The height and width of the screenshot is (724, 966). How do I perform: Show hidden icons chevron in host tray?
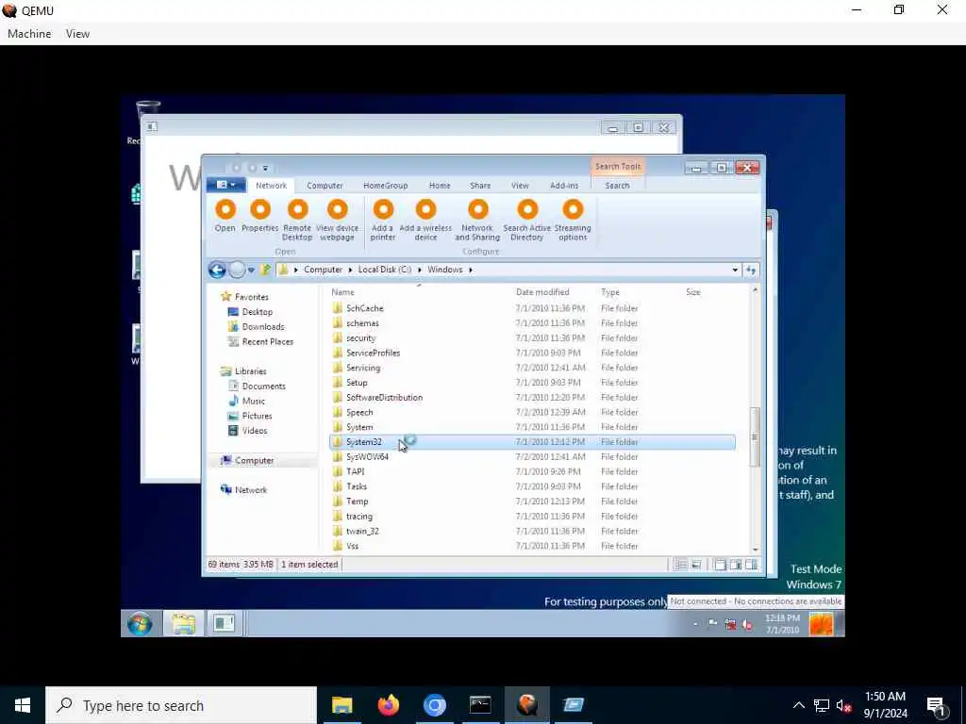tap(798, 705)
